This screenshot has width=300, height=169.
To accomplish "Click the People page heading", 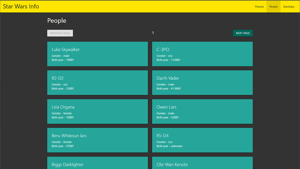I will 57,21.
